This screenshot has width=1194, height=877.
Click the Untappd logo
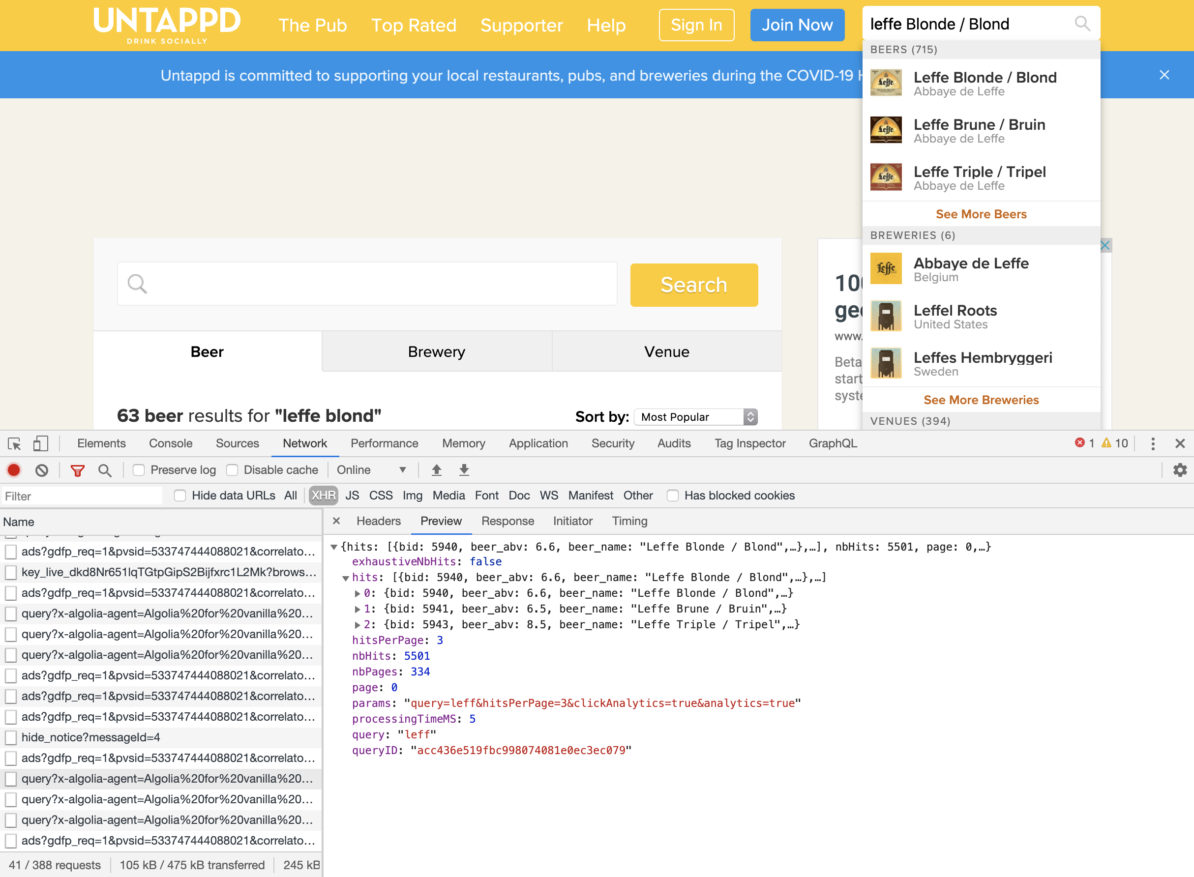coord(167,26)
